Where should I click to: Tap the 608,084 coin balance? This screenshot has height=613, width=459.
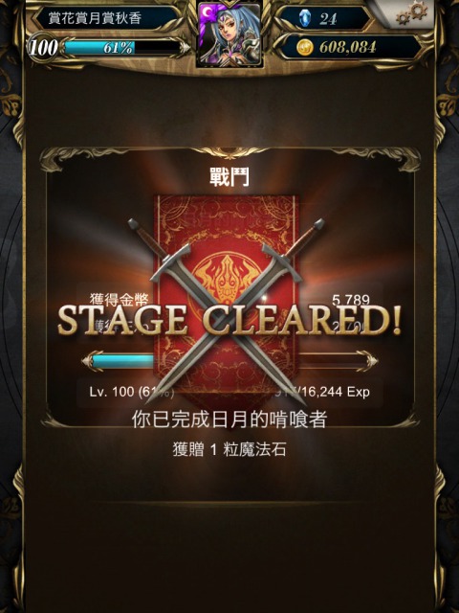347,48
